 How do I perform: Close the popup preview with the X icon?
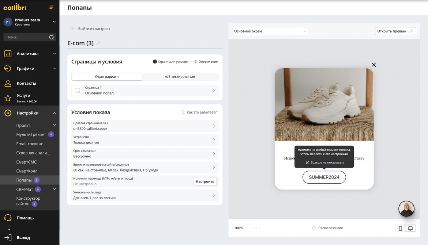[x=373, y=65]
